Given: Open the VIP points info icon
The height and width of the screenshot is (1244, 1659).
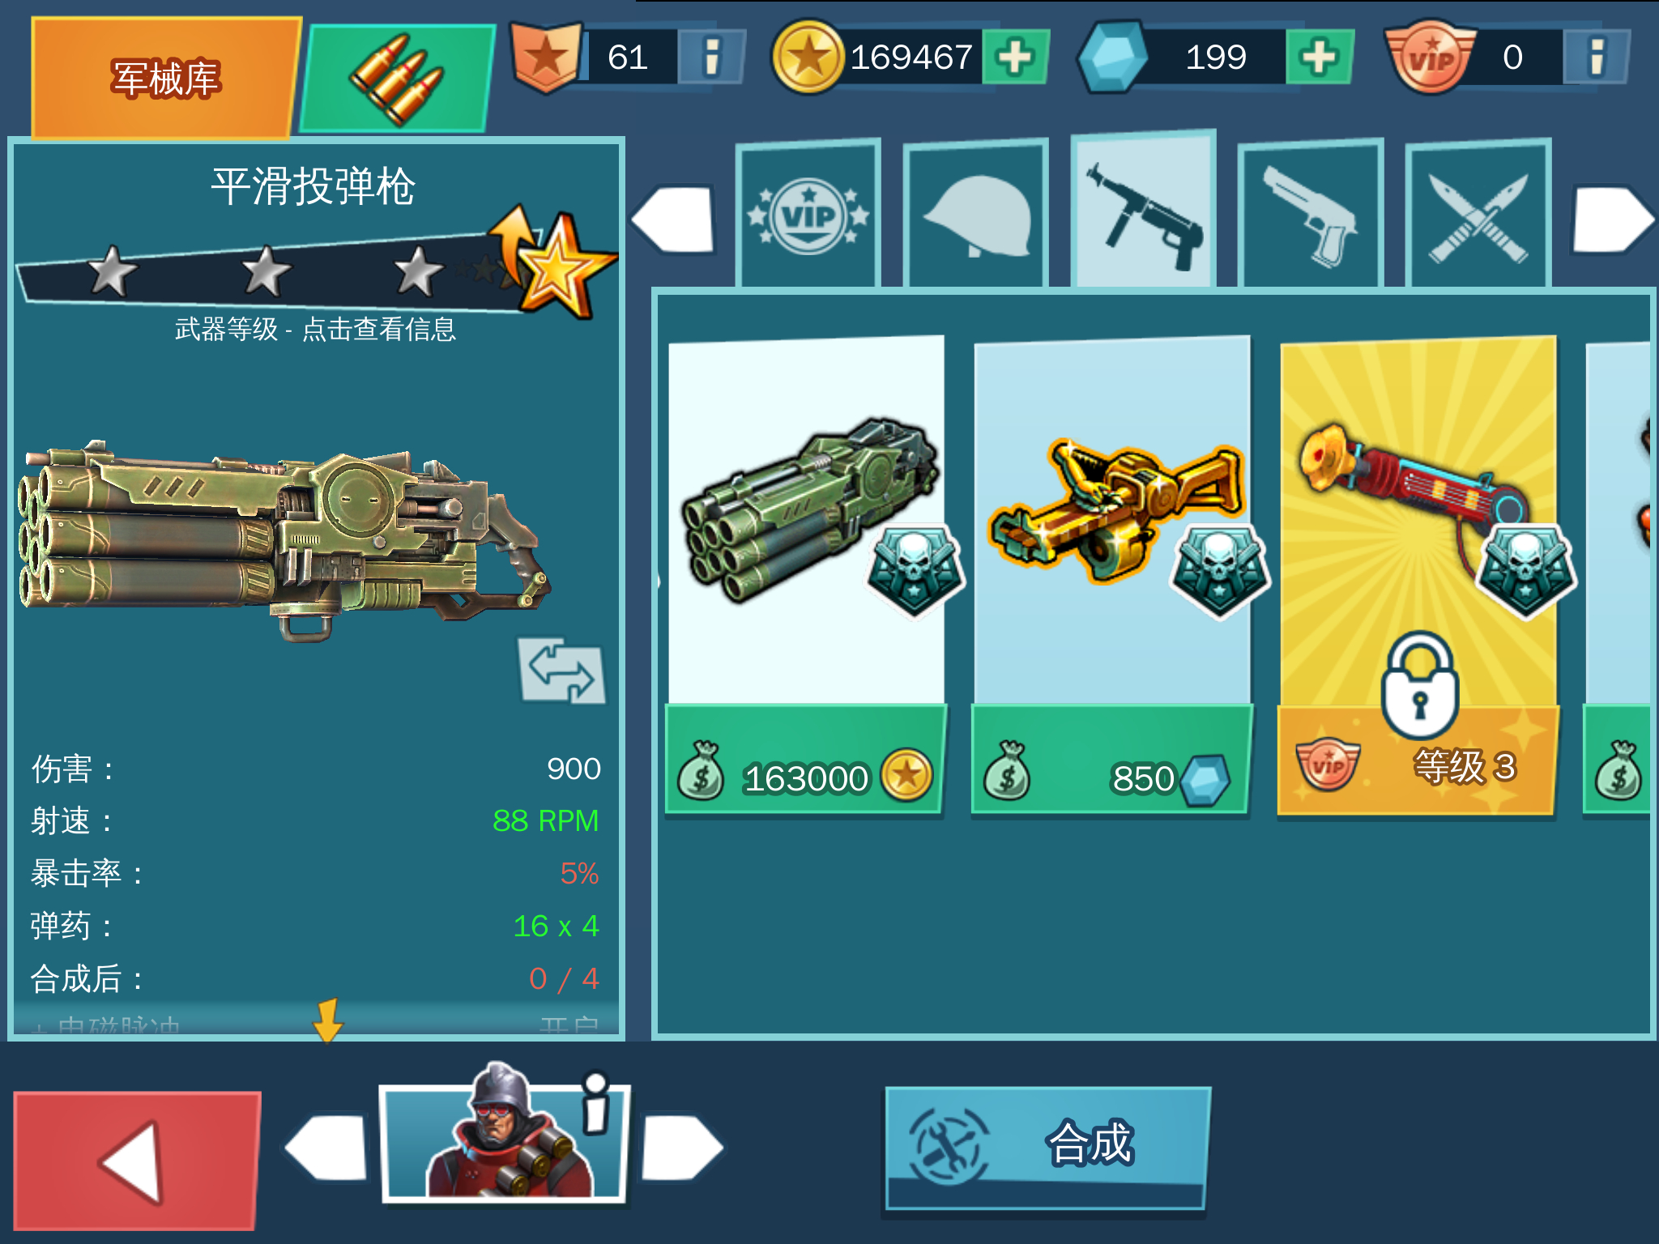Looking at the screenshot, I should tap(1595, 57).
